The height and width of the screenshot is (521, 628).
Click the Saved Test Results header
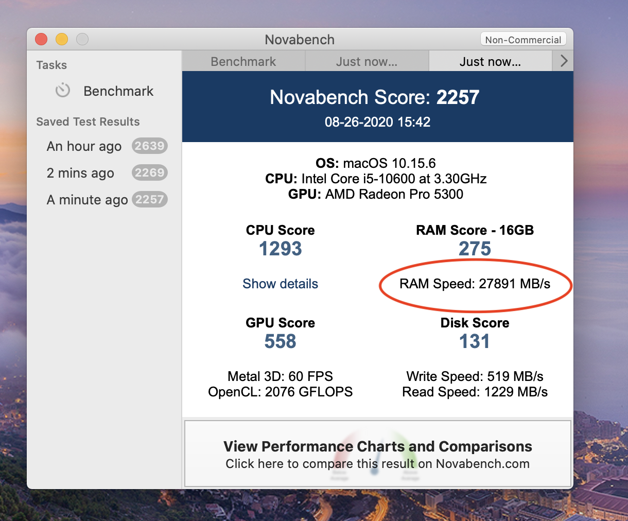click(88, 122)
